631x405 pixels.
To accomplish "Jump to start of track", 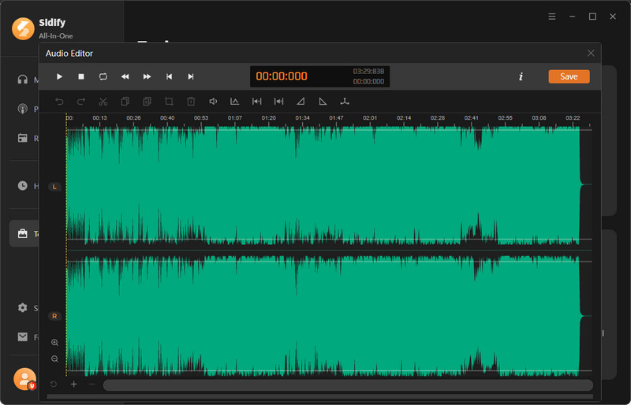I will pos(169,76).
